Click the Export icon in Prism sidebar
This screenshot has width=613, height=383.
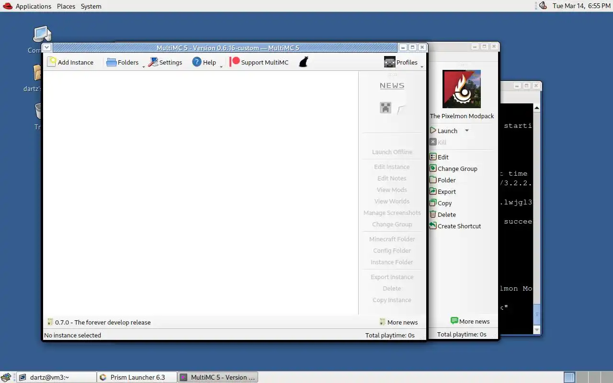(x=433, y=191)
